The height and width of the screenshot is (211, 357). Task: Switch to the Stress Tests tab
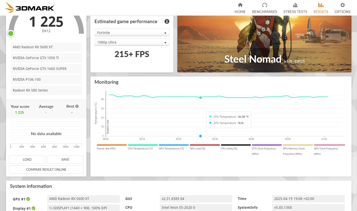(295, 8)
